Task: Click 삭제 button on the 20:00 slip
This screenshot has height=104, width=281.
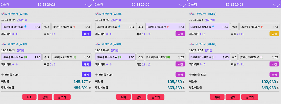Action: 123,97
